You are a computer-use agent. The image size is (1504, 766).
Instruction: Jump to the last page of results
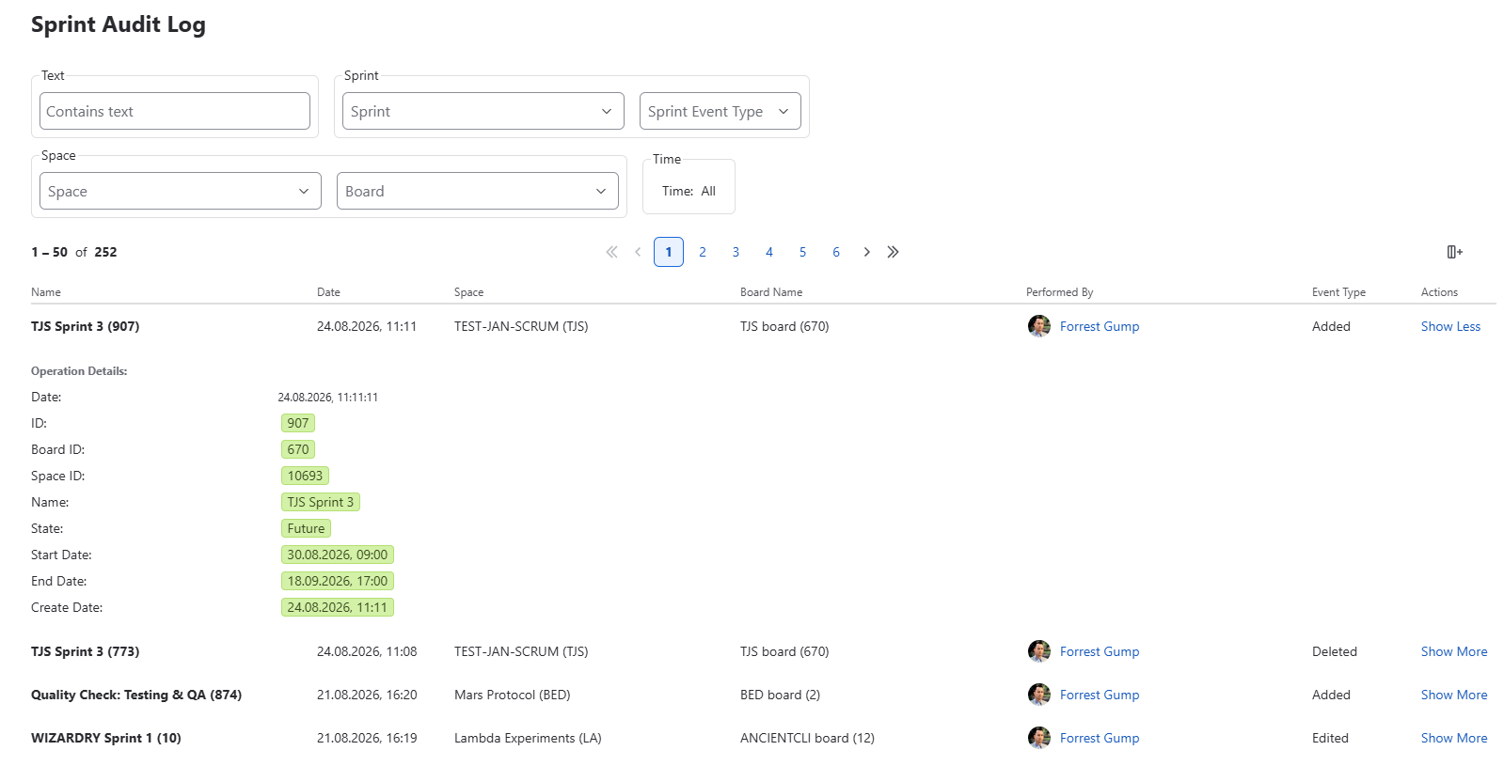click(x=893, y=252)
